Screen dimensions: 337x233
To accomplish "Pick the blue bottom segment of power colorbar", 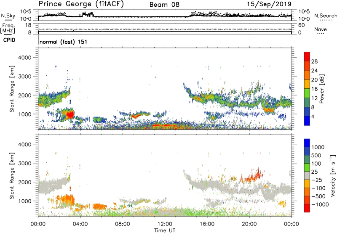I will coord(307,121).
